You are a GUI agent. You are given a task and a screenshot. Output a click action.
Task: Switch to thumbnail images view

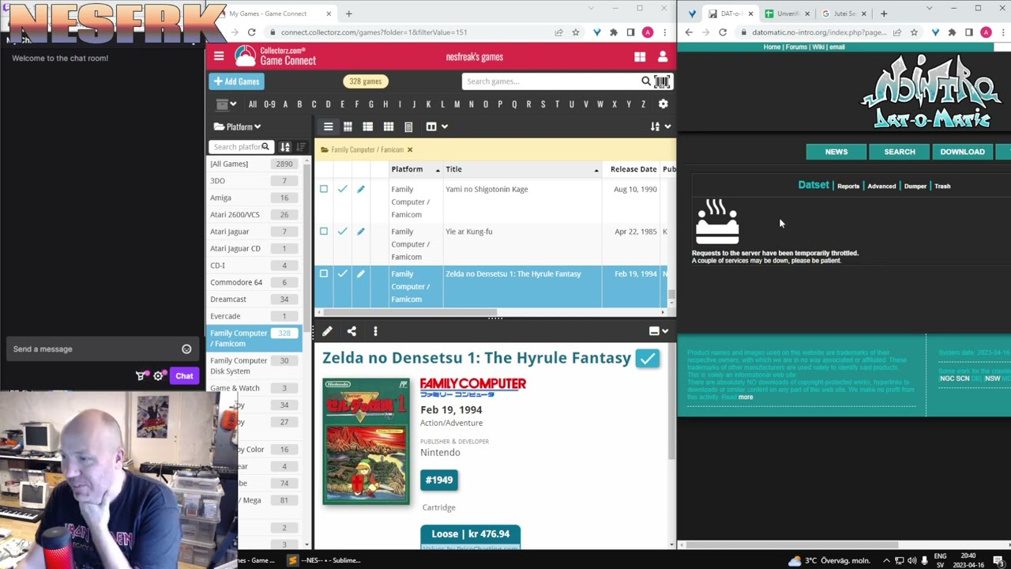(348, 126)
